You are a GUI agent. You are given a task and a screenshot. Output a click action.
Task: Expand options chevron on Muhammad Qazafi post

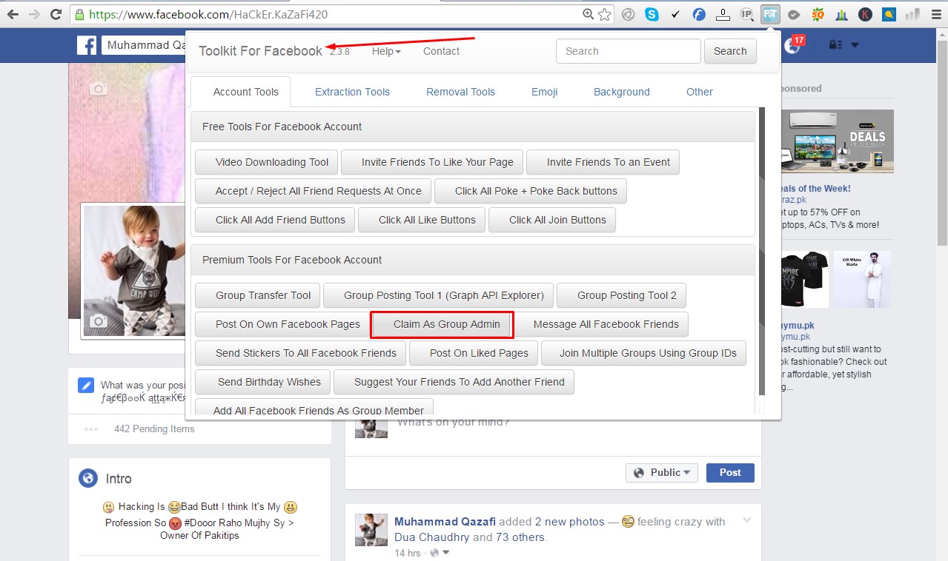(x=747, y=520)
